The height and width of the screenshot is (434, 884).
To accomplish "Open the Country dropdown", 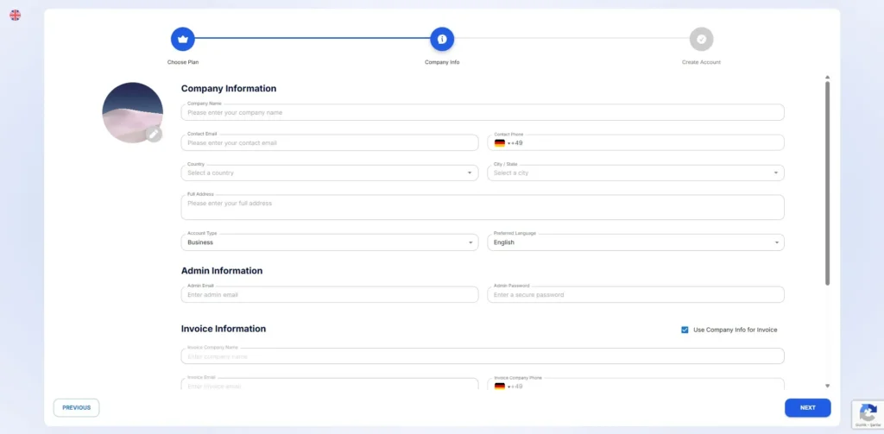I will [329, 173].
